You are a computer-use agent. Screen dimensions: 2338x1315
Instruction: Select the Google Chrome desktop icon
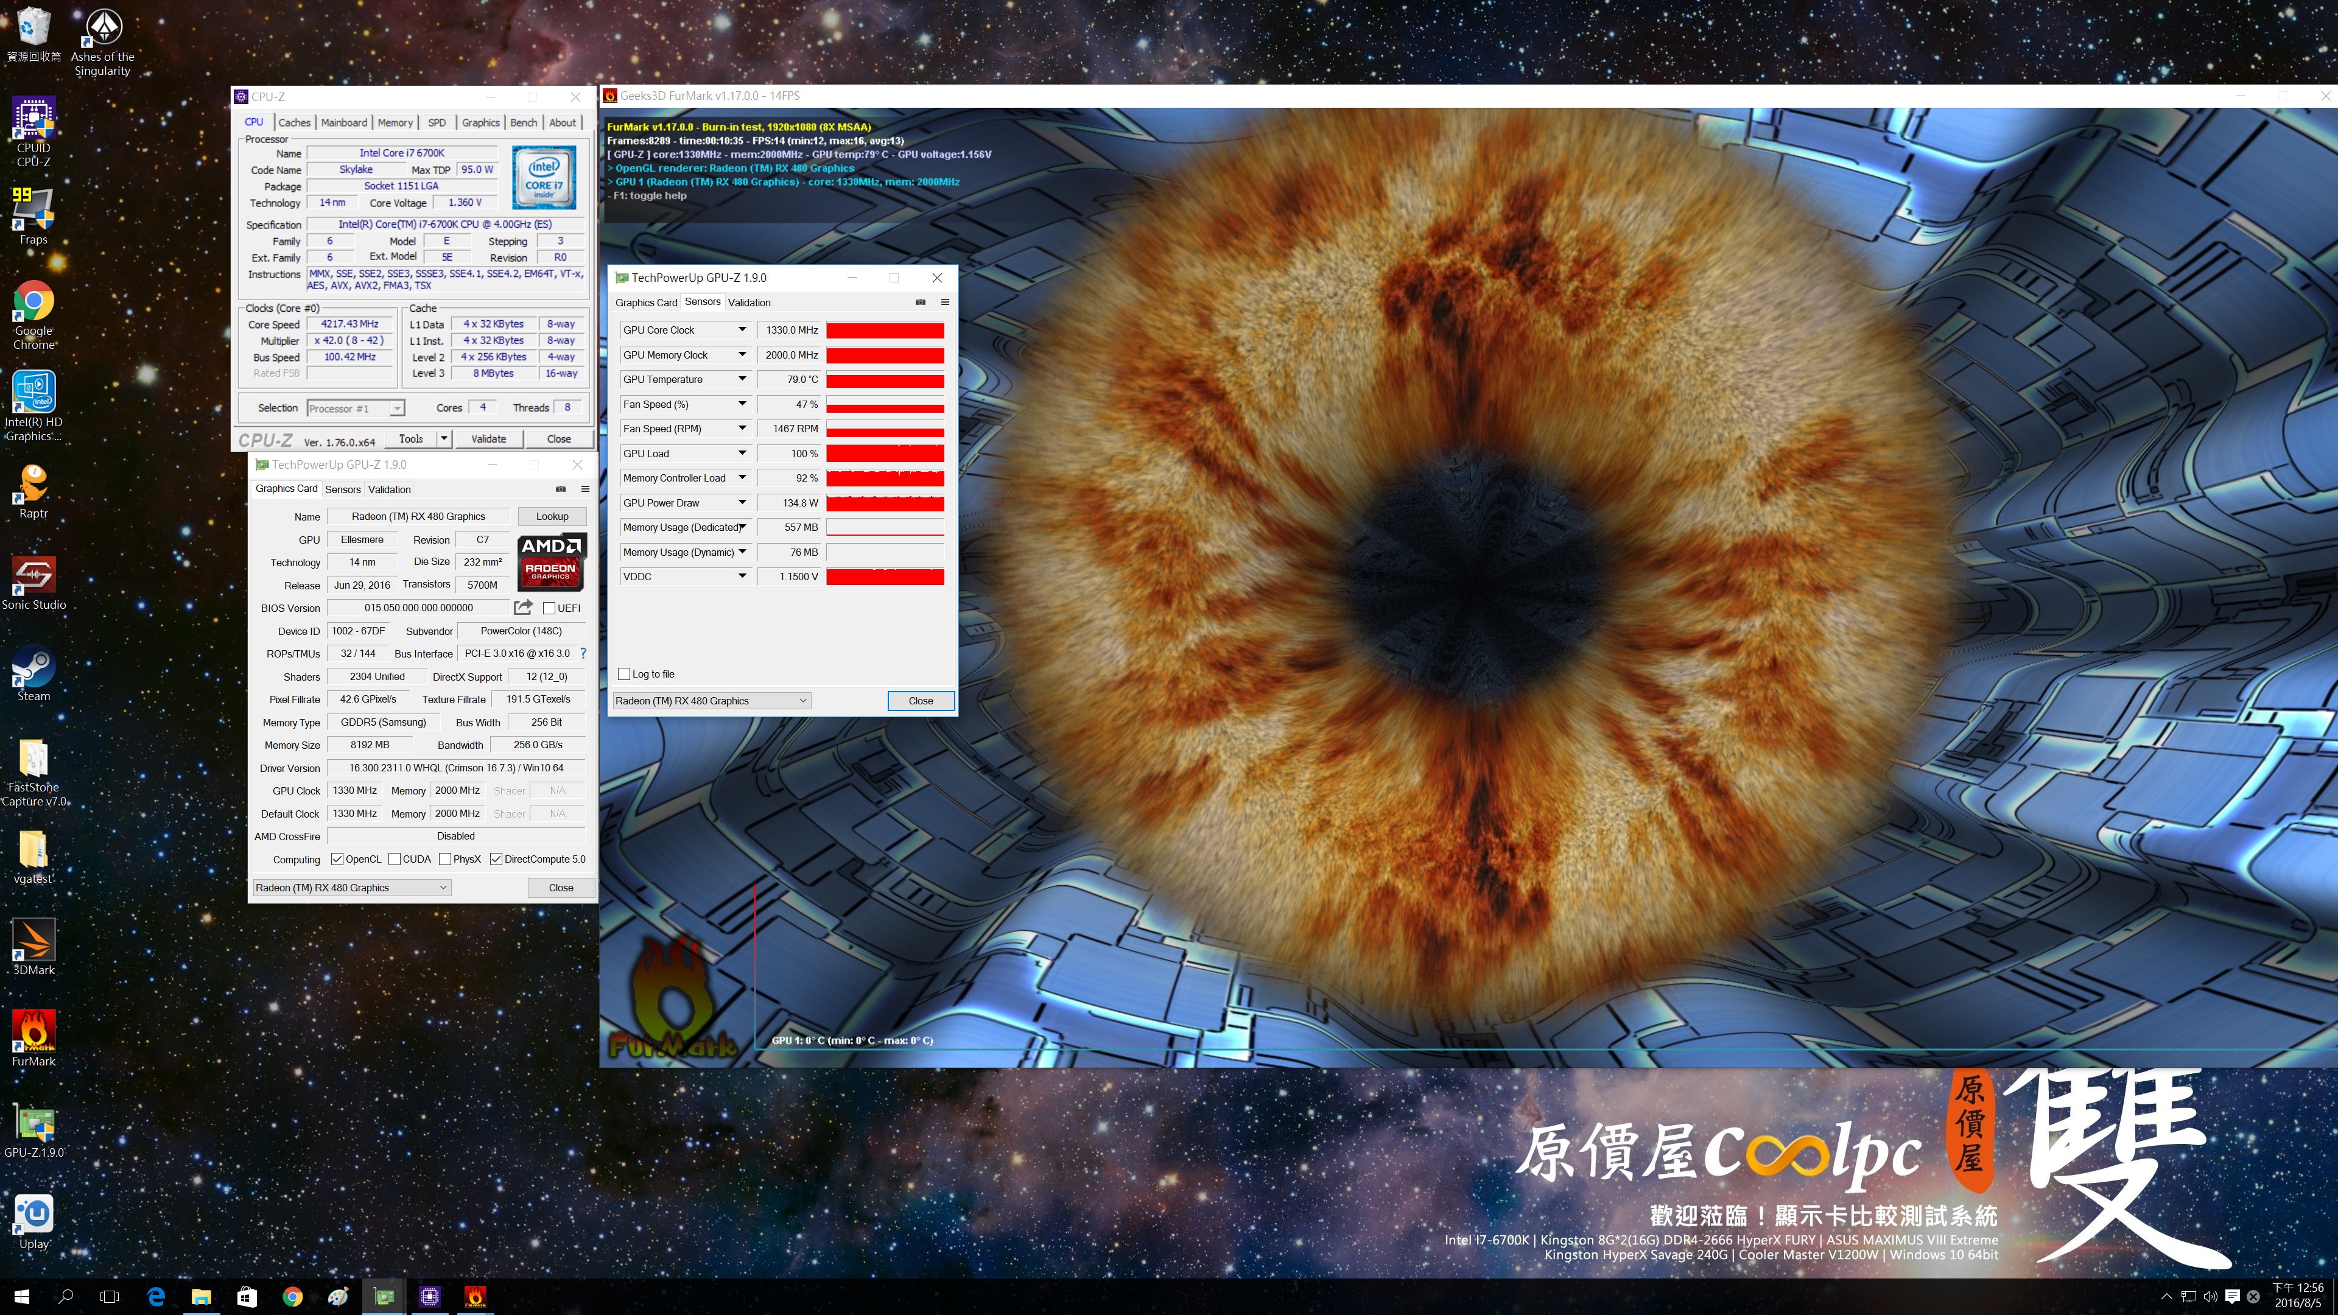coord(33,315)
